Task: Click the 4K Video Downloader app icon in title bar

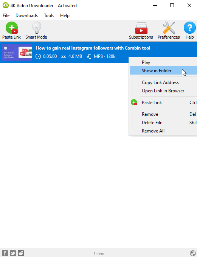Action: (6, 5)
